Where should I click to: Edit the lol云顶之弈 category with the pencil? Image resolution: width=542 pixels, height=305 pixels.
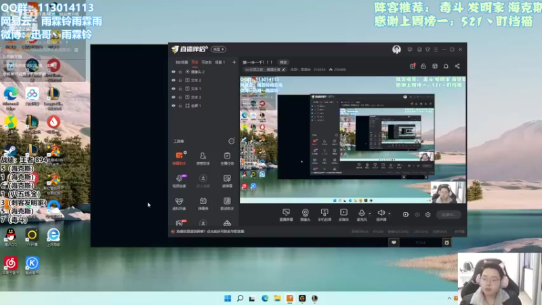click(x=284, y=70)
